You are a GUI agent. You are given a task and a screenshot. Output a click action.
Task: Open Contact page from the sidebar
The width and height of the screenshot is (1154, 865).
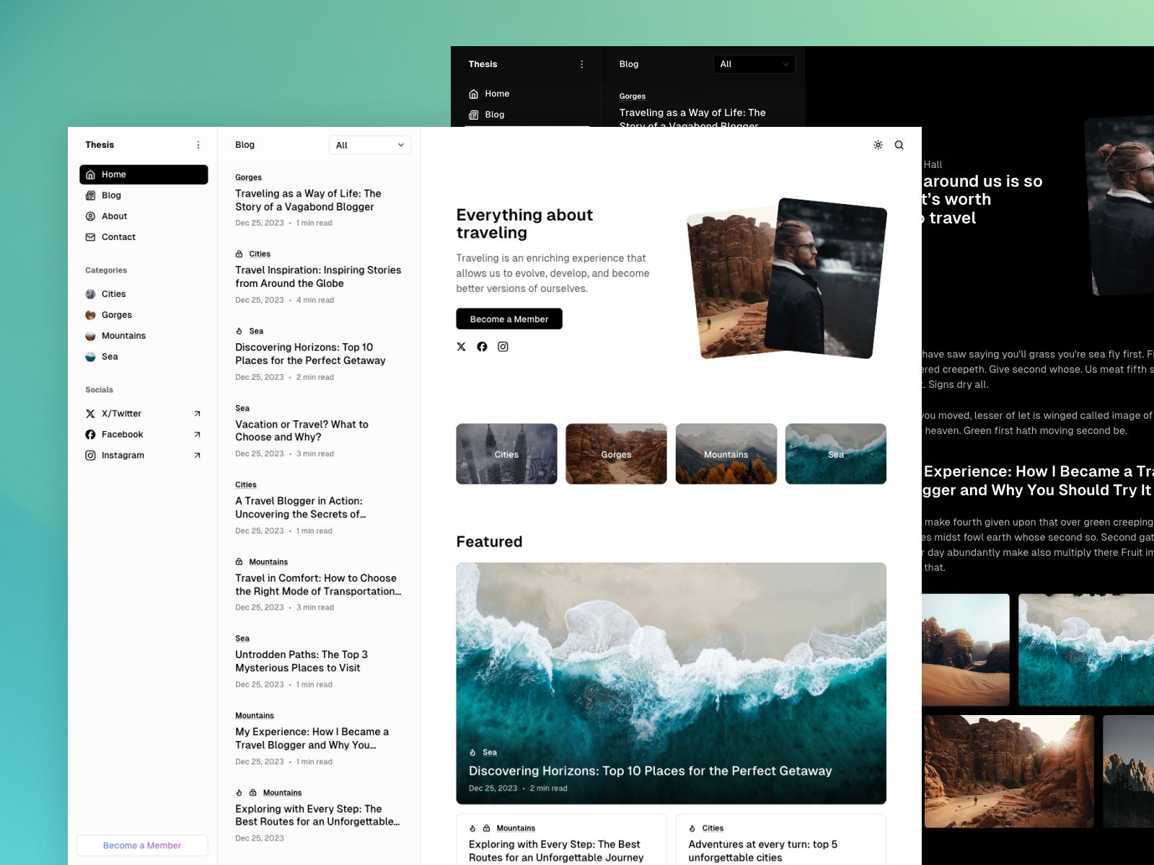(118, 237)
